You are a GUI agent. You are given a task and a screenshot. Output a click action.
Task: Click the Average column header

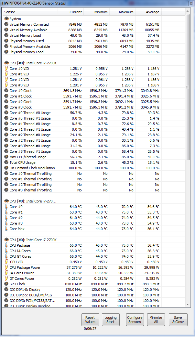[x=148, y=12]
